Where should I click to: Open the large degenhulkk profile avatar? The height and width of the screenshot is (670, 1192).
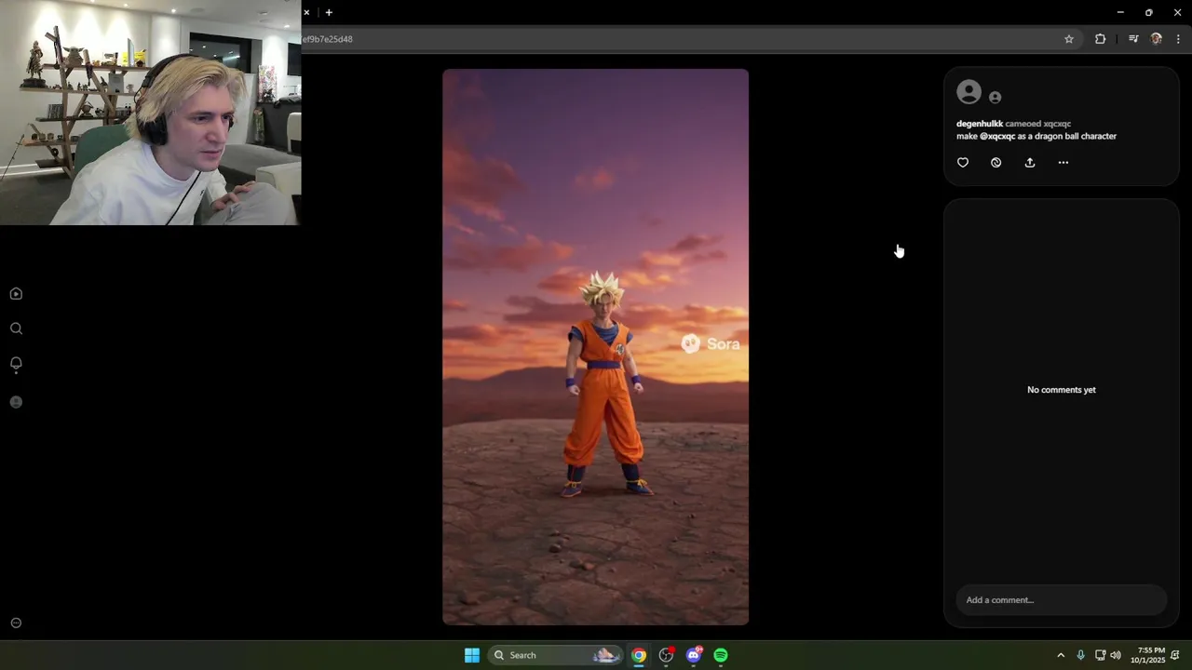[x=968, y=92]
